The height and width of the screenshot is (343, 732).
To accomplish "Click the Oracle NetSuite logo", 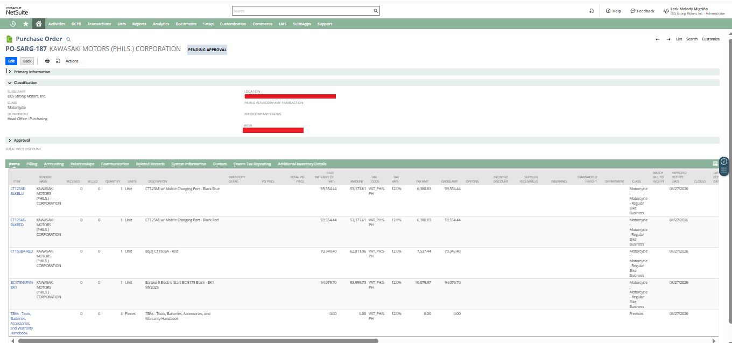I will pos(17,11).
